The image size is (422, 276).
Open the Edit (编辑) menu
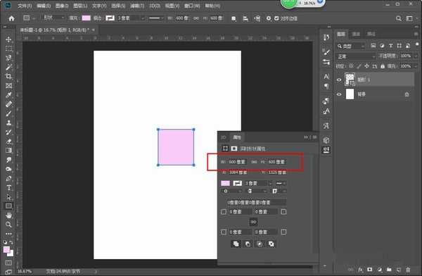point(44,6)
